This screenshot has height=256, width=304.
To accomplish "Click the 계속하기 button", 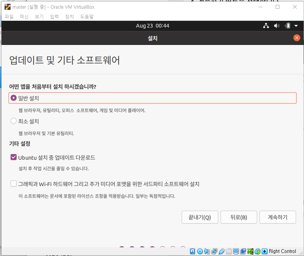I will click(x=278, y=217).
